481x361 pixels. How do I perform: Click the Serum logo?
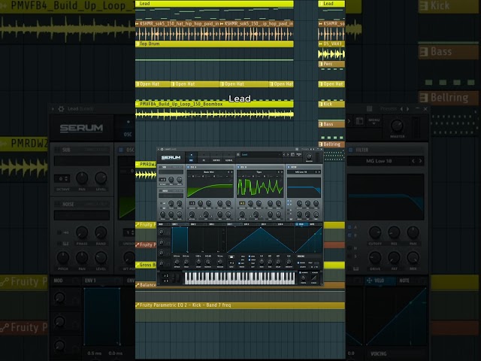(x=171, y=157)
